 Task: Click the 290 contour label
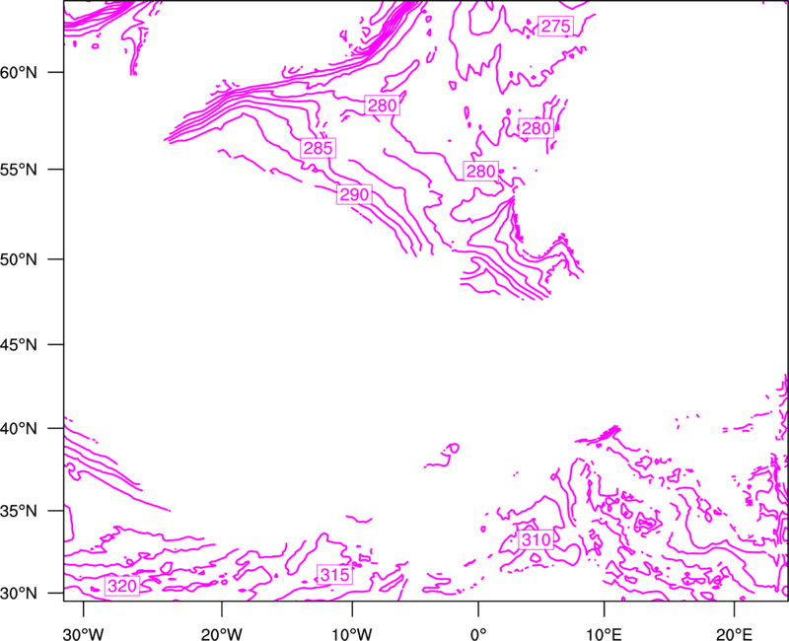coord(355,194)
